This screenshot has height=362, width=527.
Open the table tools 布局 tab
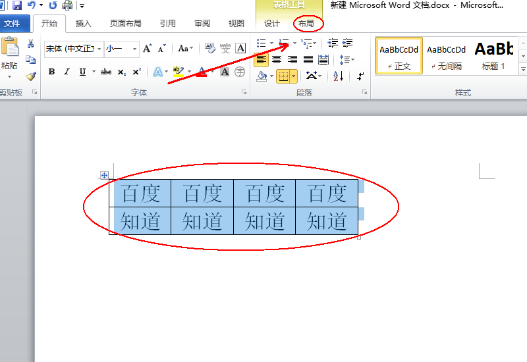(306, 24)
